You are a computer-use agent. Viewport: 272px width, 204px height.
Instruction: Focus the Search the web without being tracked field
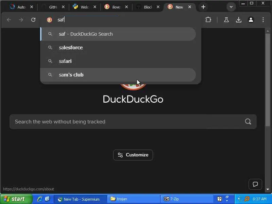[133, 122]
